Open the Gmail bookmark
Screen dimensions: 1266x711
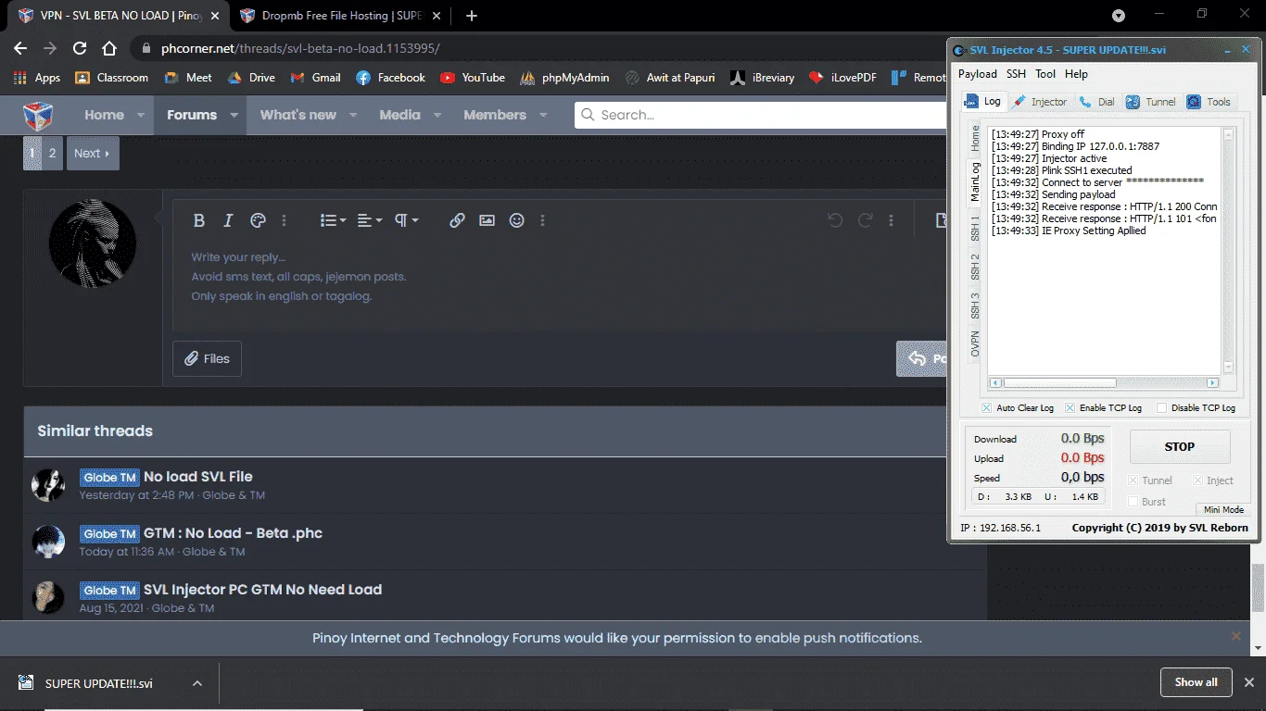(316, 78)
